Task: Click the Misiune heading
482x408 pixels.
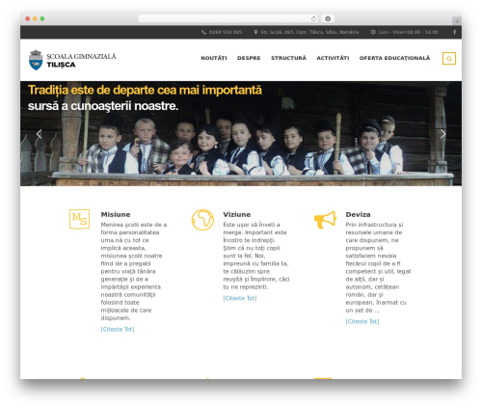Action: [116, 214]
